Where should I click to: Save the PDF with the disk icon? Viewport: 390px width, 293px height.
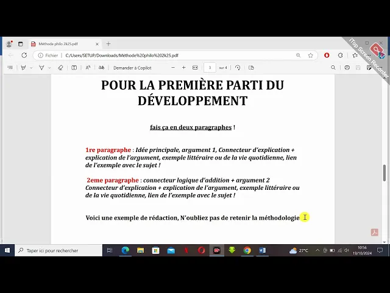coord(358,68)
